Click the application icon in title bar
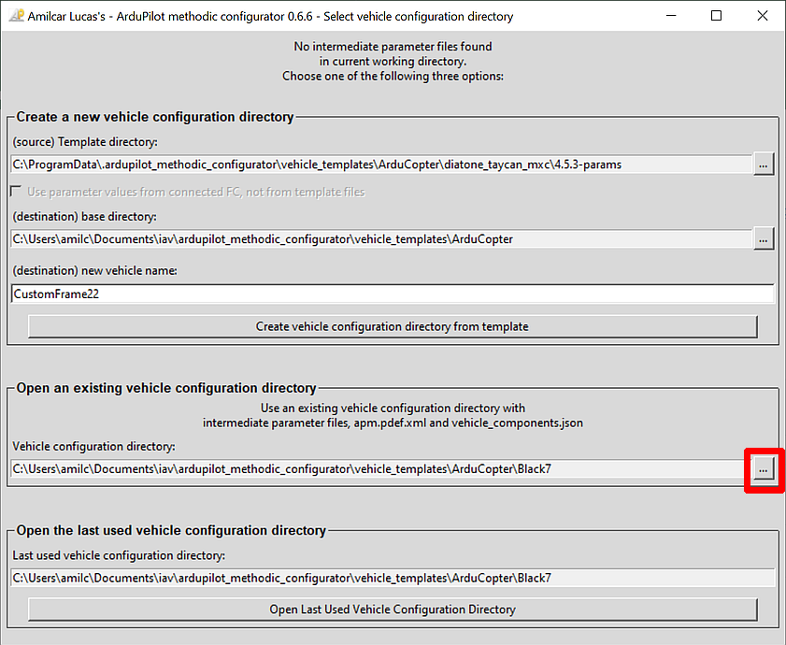This screenshot has height=645, width=786. point(16,16)
